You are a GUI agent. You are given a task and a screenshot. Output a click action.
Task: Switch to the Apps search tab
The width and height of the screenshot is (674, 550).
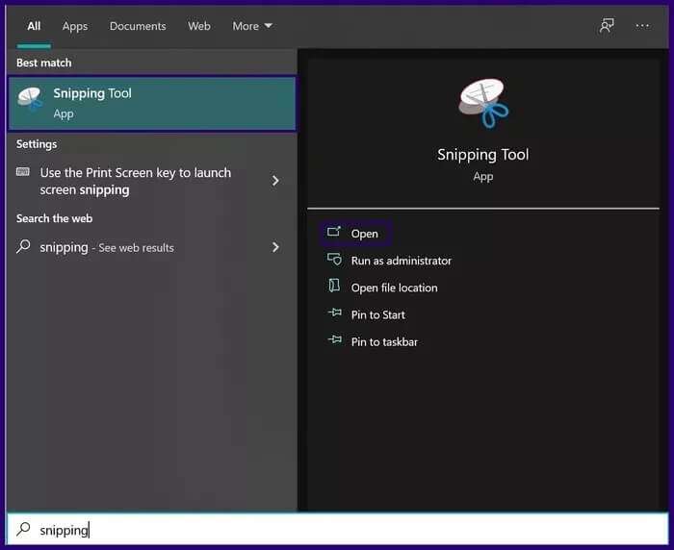pyautogui.click(x=75, y=26)
